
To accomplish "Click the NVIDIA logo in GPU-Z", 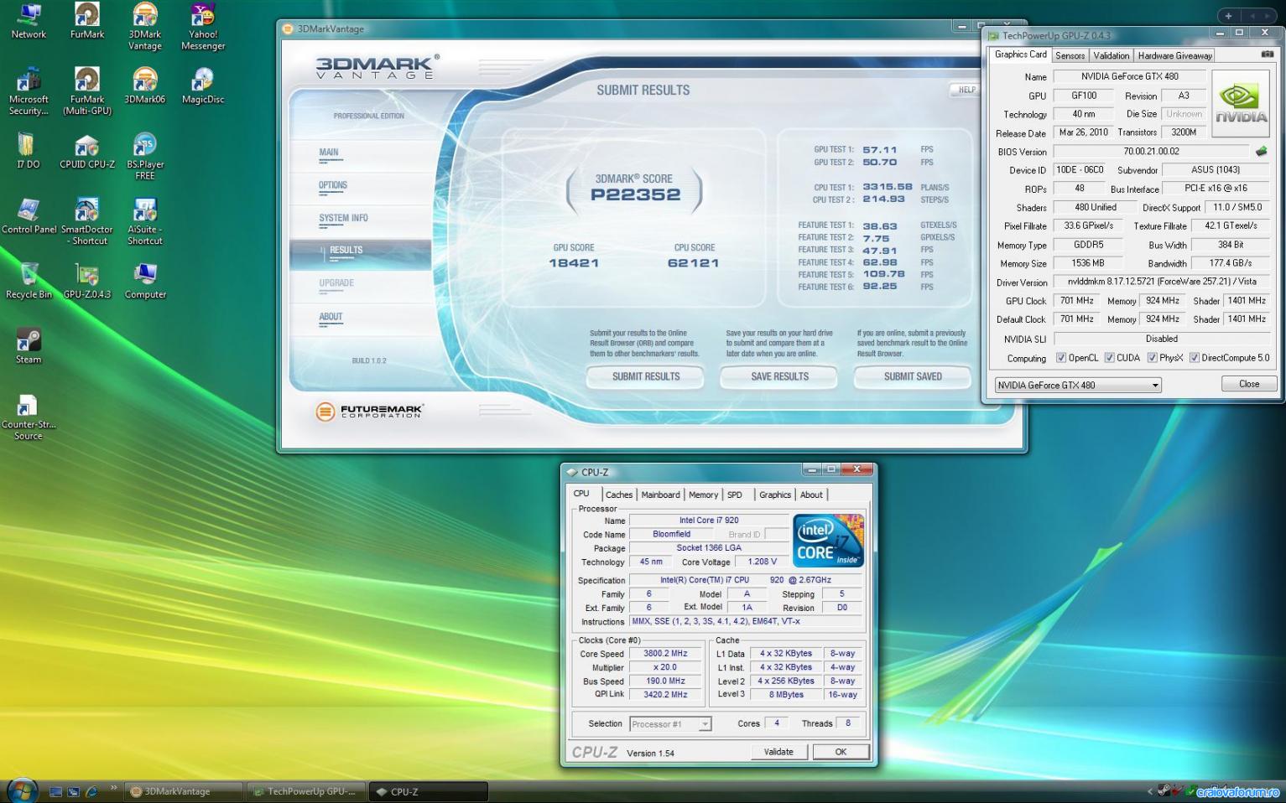I will pos(1241,103).
